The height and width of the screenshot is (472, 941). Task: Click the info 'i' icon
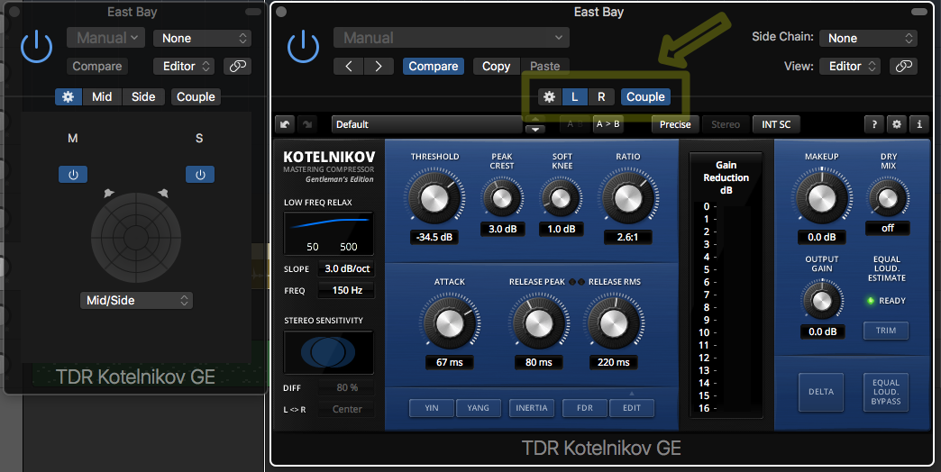918,124
